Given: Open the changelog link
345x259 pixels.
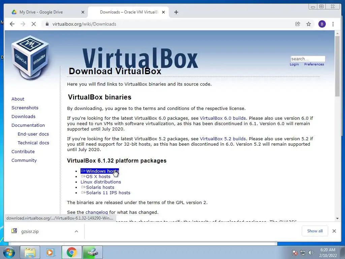Looking at the screenshot, I should (97, 212).
